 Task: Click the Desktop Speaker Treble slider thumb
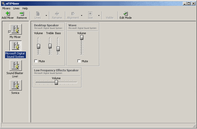(50, 46)
